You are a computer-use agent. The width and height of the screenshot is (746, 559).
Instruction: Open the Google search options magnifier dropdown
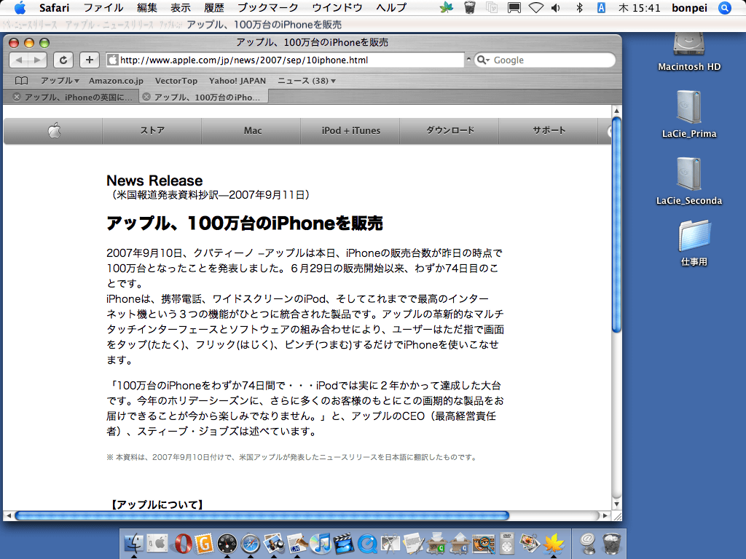tap(484, 60)
